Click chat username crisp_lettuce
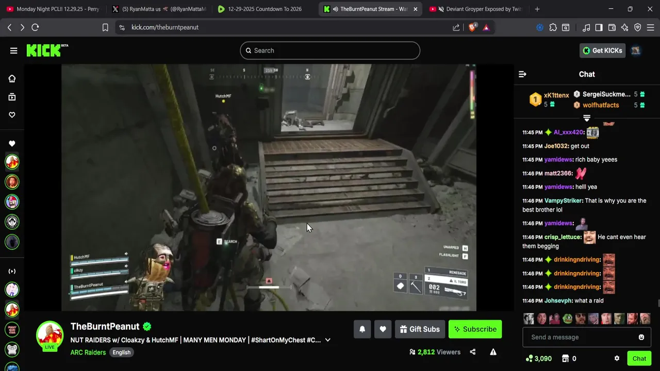The image size is (660, 371). tap(563, 237)
